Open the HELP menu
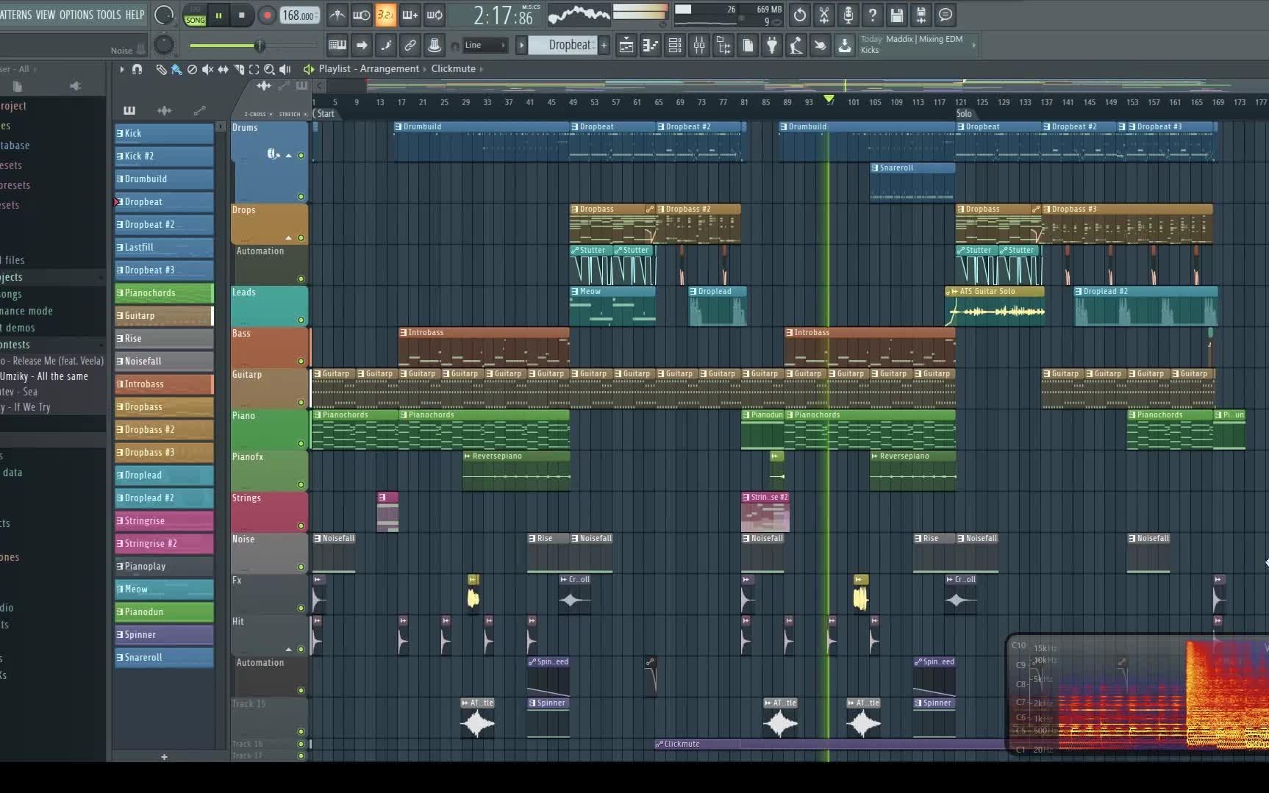 (135, 15)
